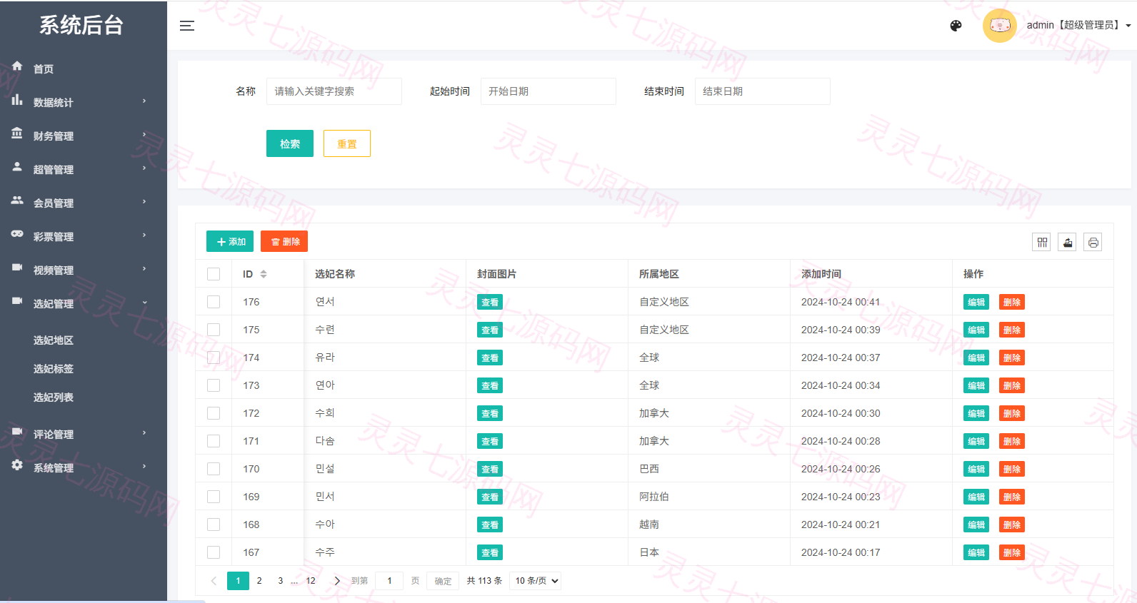Click the admin avatar picture
The image size is (1137, 603).
tap(1000, 26)
